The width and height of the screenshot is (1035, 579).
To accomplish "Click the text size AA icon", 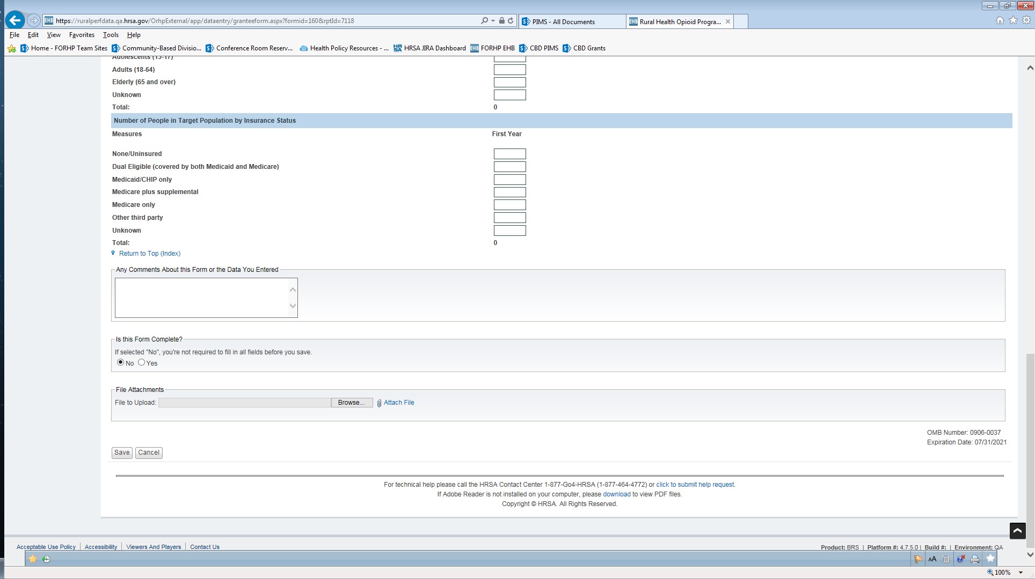I will coord(932,559).
